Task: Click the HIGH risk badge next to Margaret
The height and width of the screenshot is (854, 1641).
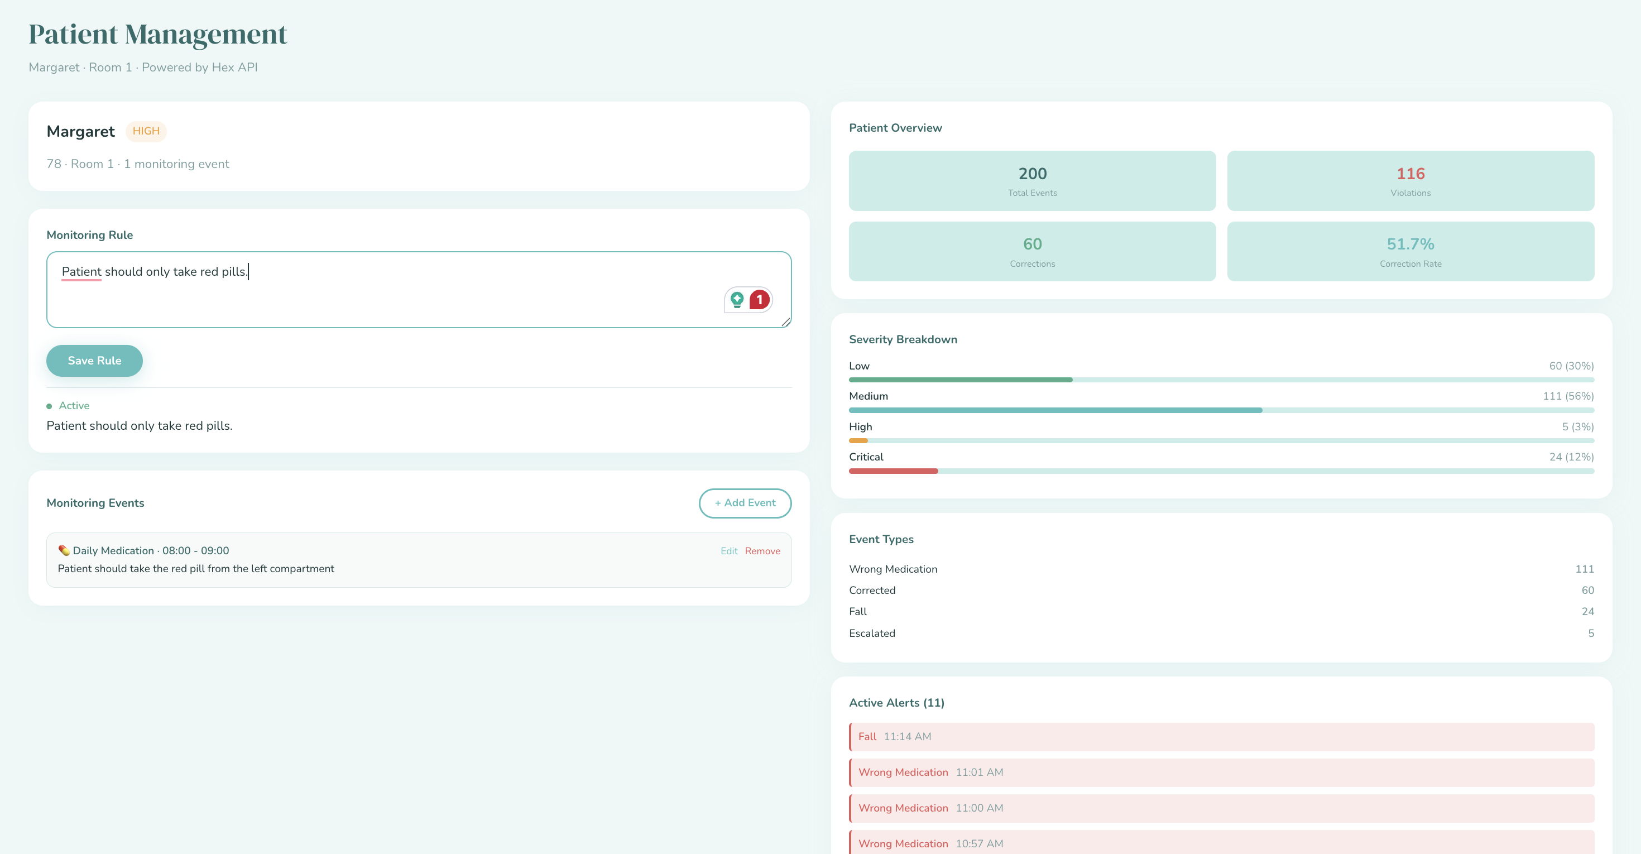Action: click(x=146, y=131)
